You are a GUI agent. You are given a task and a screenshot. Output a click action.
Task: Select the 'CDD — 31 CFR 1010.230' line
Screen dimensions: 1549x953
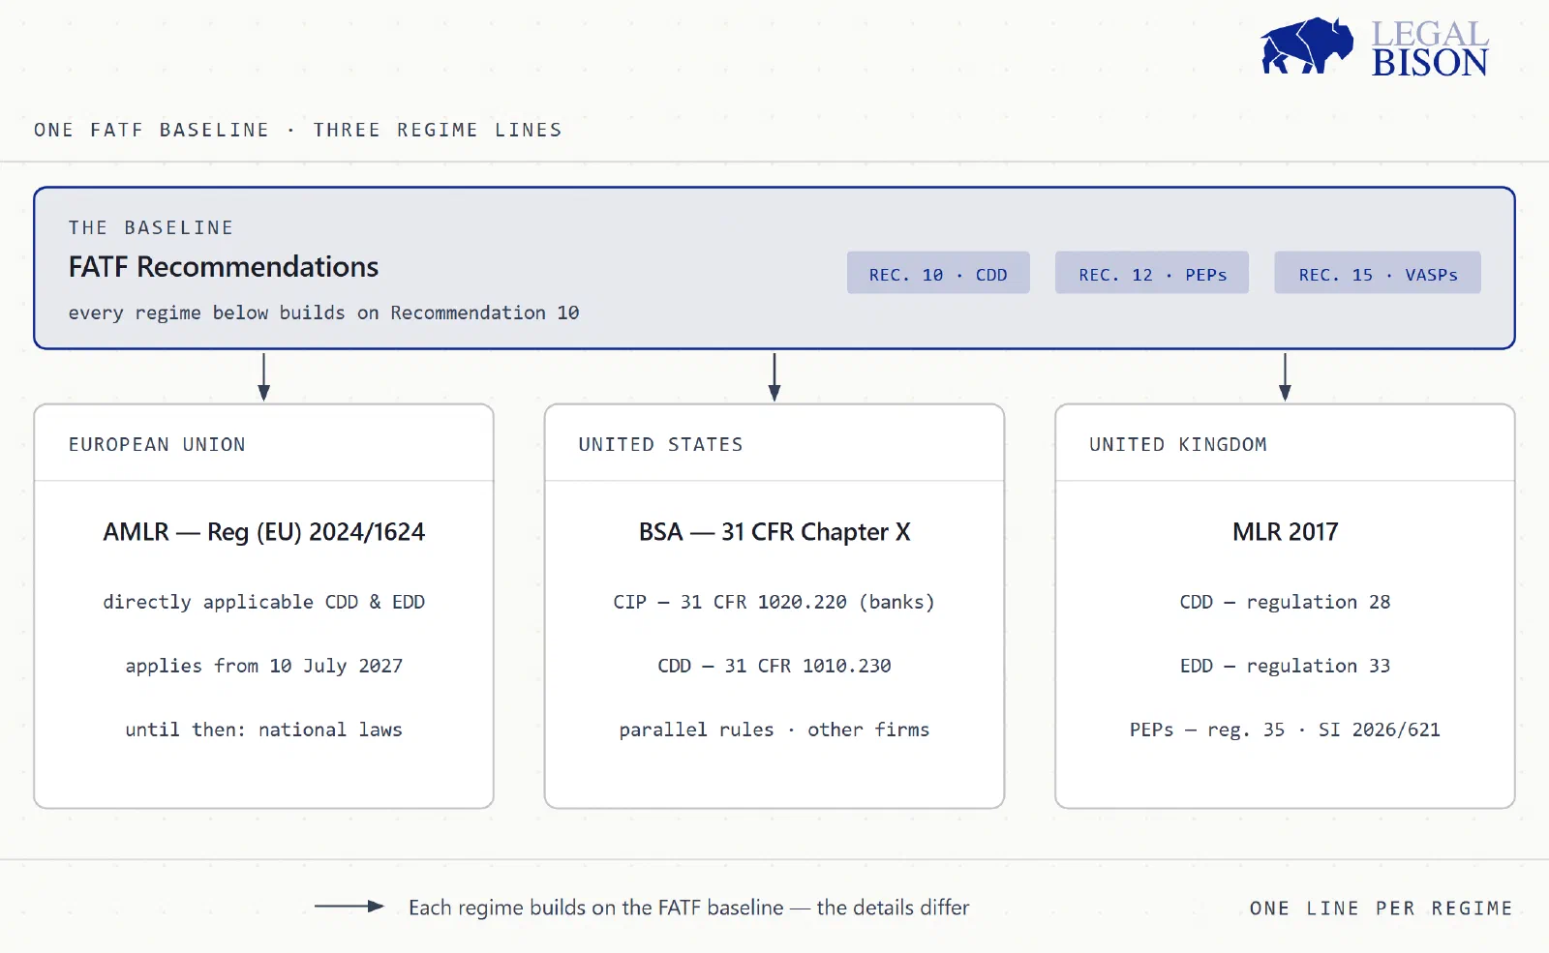click(x=774, y=666)
